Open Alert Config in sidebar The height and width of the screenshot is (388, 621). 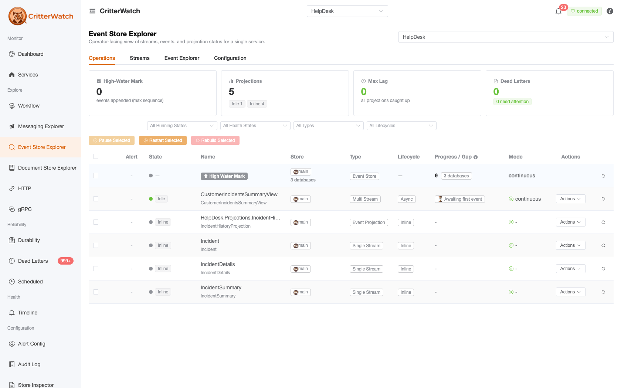pos(40,344)
